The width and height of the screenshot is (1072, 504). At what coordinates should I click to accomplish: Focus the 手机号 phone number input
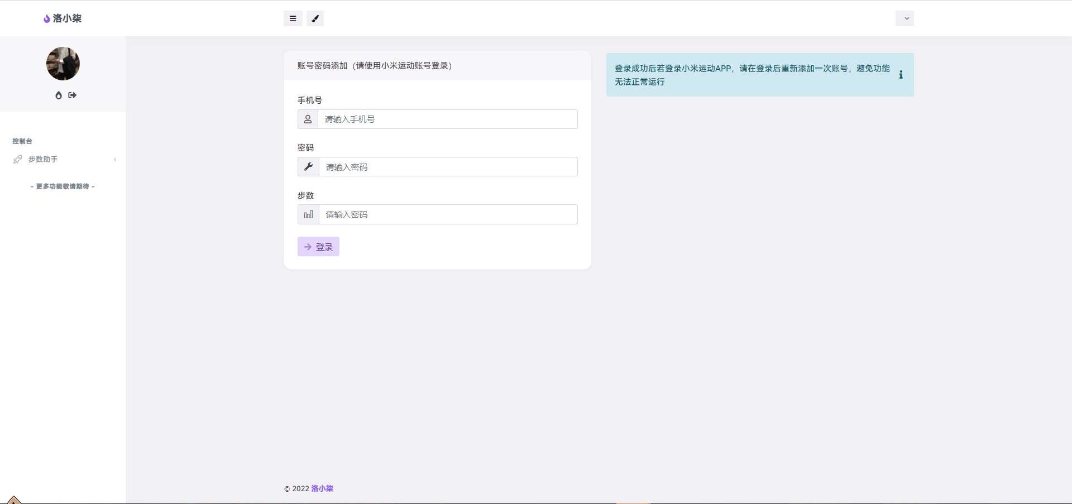tap(447, 119)
